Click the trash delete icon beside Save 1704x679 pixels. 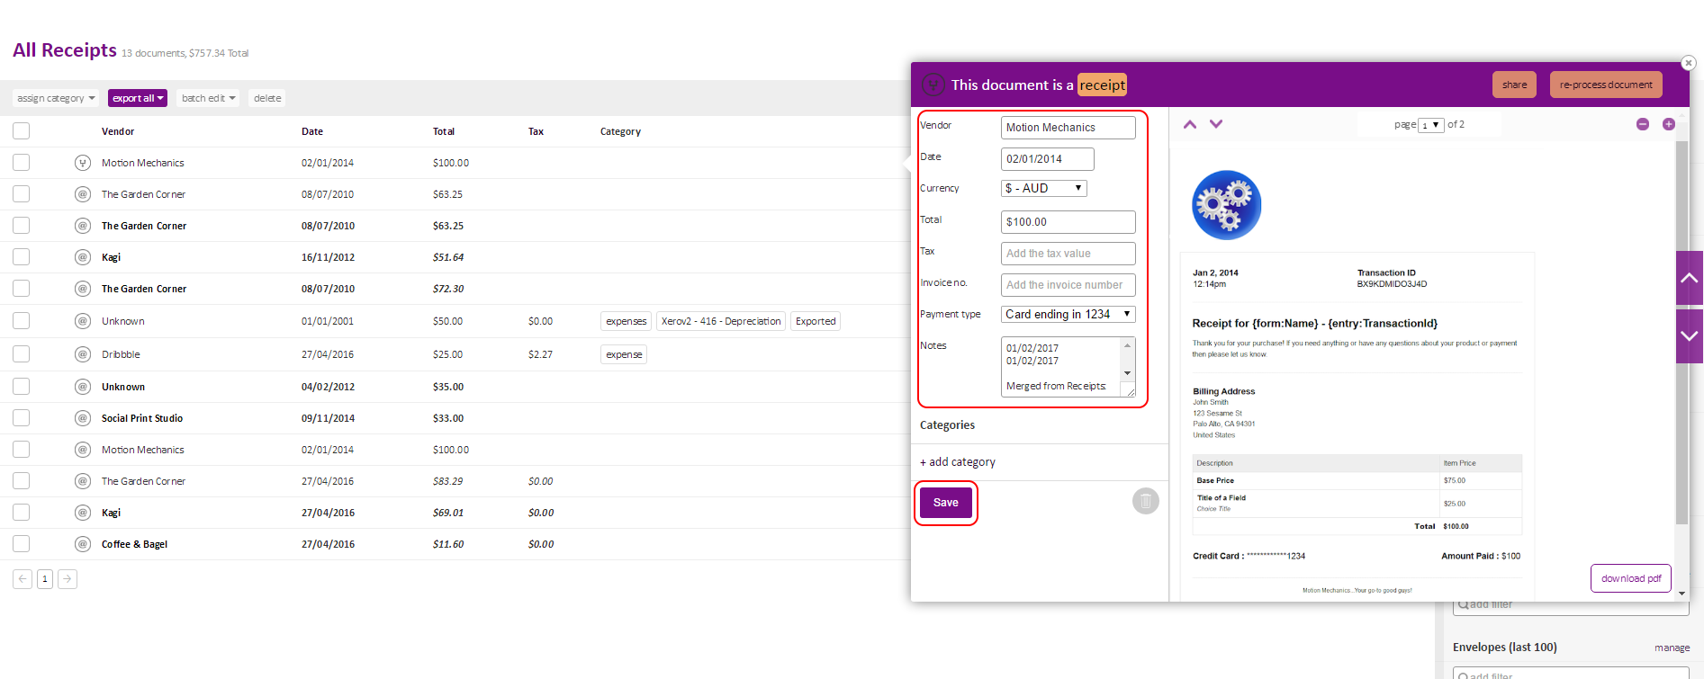(x=1145, y=501)
